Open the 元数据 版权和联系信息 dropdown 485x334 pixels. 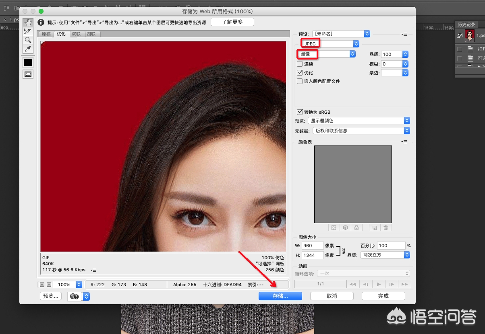361,131
